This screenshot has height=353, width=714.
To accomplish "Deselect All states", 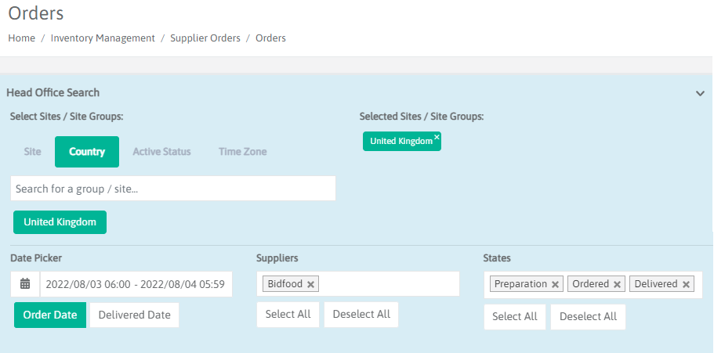I will point(588,317).
